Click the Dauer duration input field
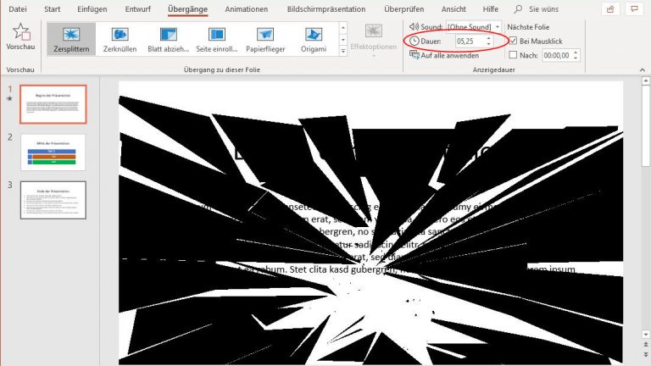This screenshot has width=651, height=366. 469,41
